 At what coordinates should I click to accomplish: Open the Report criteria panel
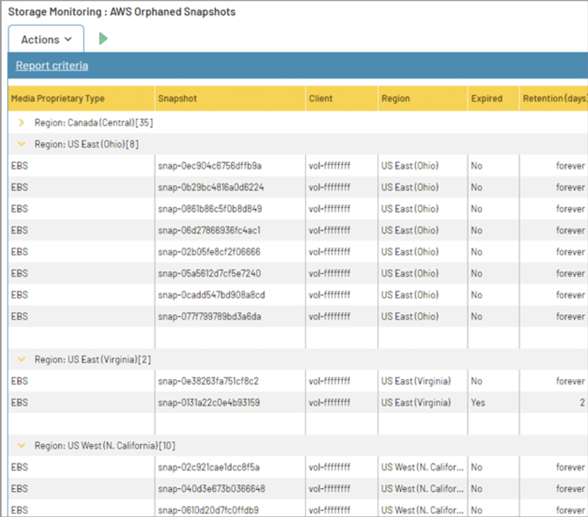click(51, 65)
